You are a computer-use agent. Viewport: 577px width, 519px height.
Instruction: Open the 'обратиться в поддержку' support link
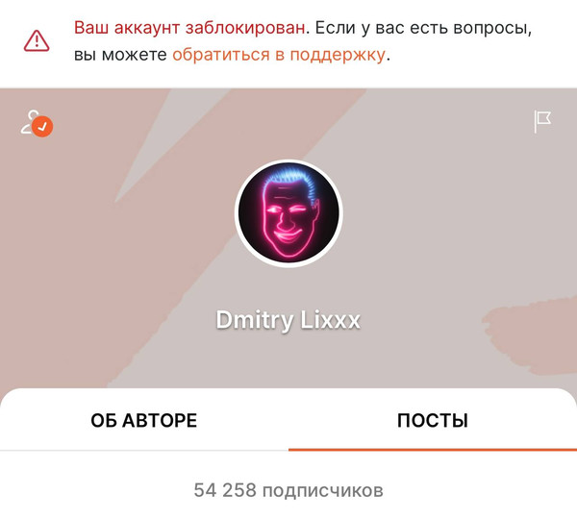coord(279,55)
